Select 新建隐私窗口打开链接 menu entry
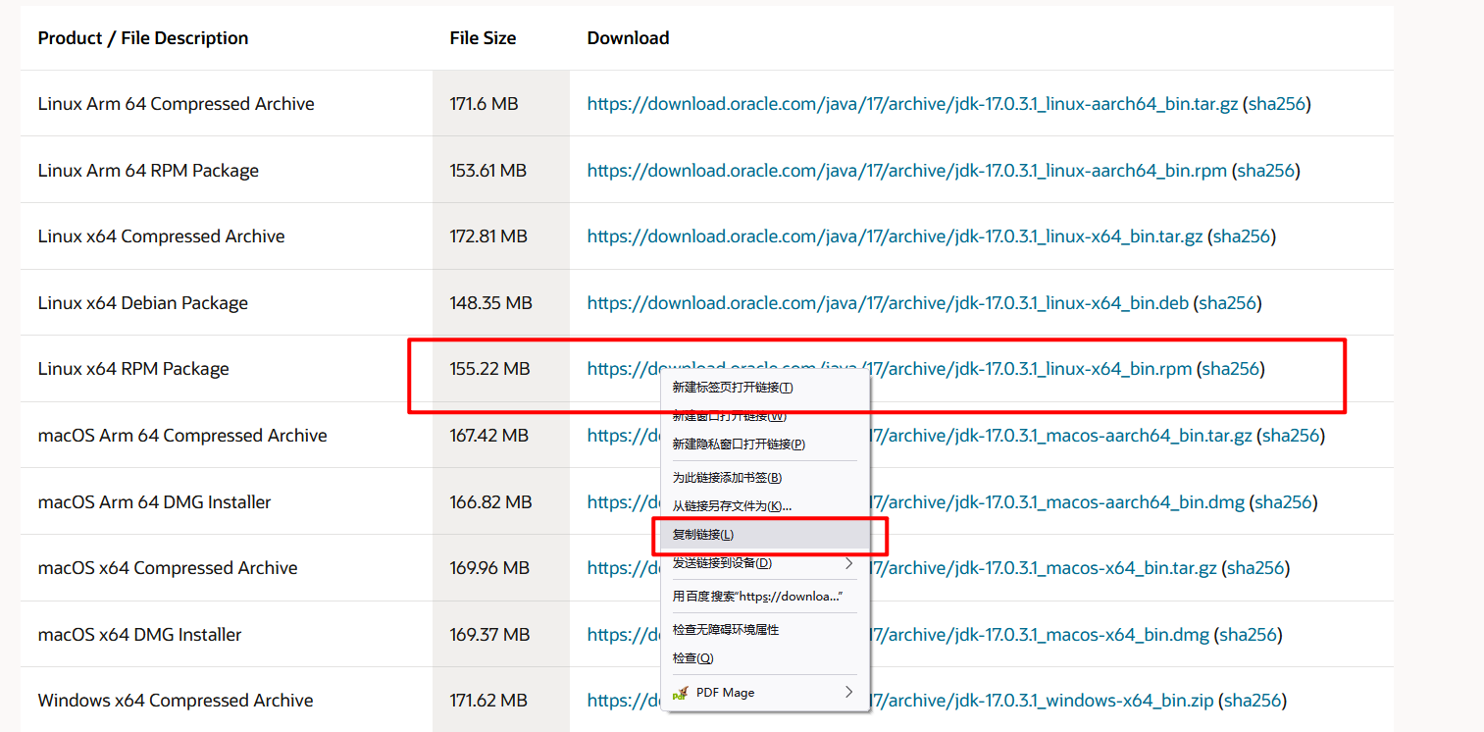The width and height of the screenshot is (1484, 732). [x=738, y=444]
